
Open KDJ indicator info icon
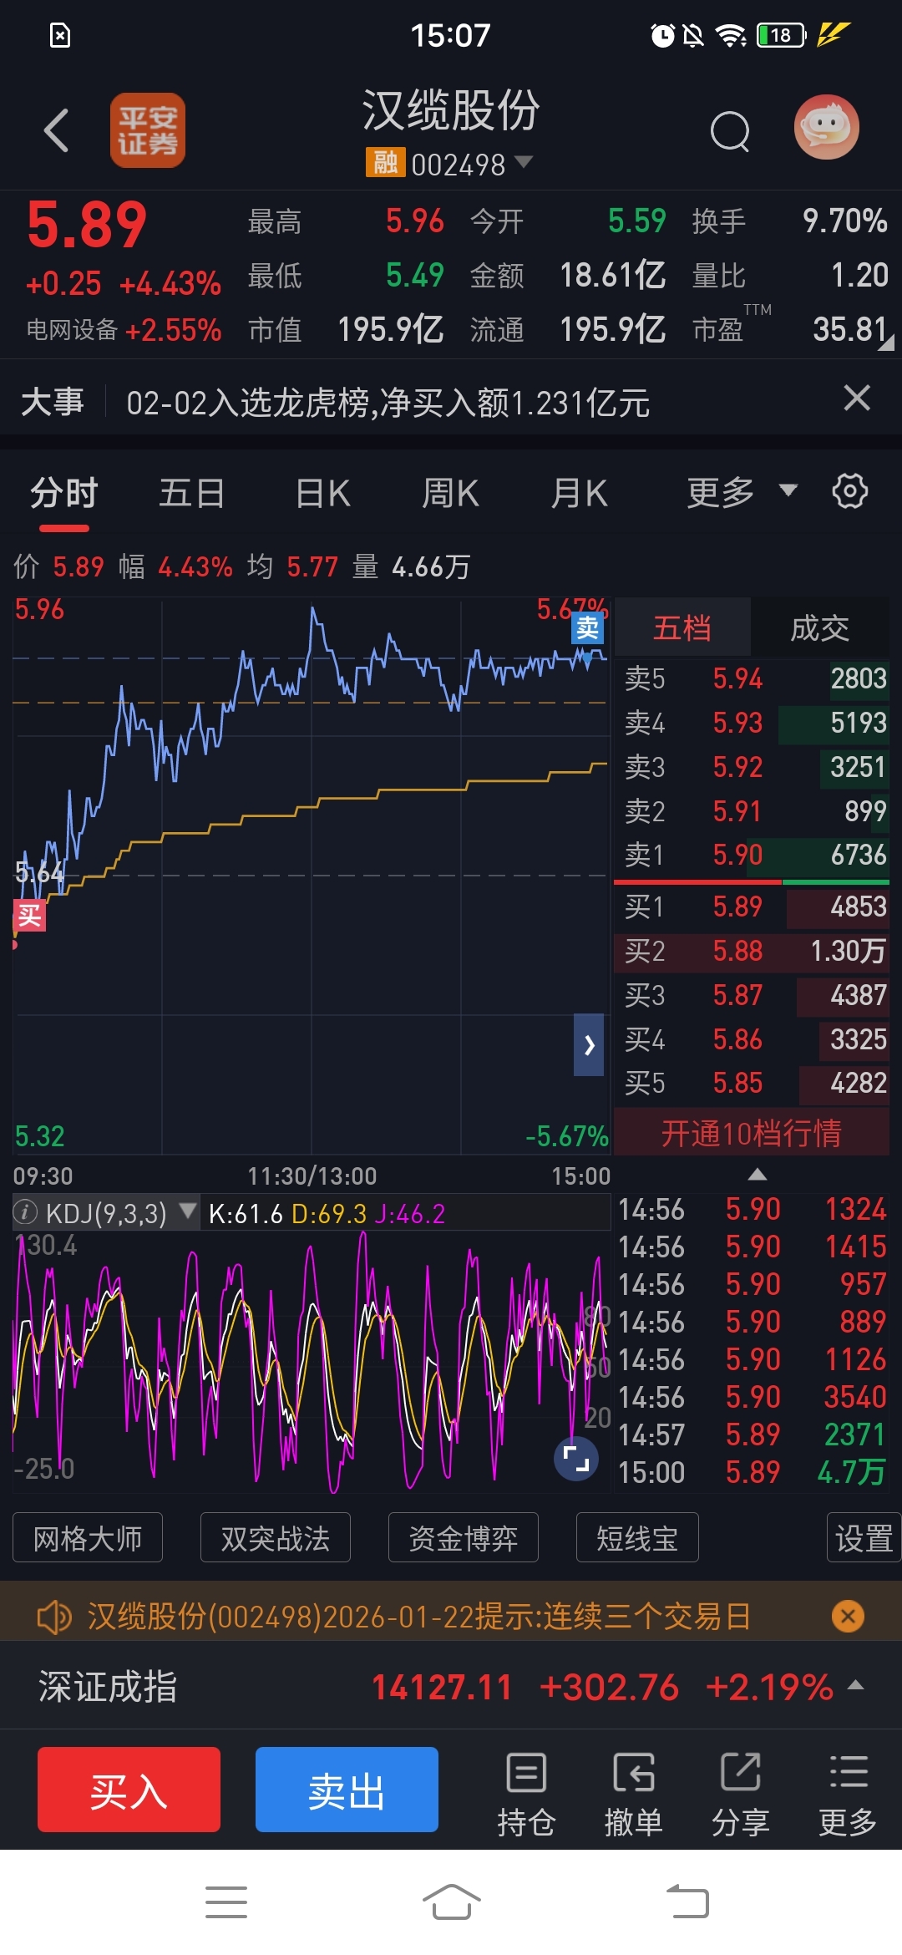(26, 1212)
